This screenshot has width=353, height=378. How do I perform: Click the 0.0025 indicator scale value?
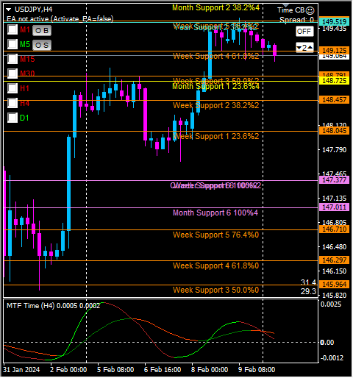click(331, 304)
